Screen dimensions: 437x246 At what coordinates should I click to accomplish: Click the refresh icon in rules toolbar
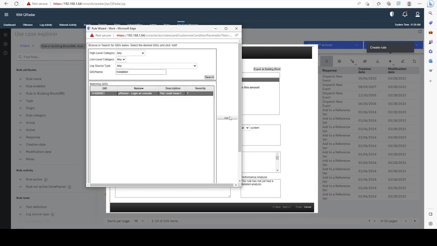tap(414, 61)
